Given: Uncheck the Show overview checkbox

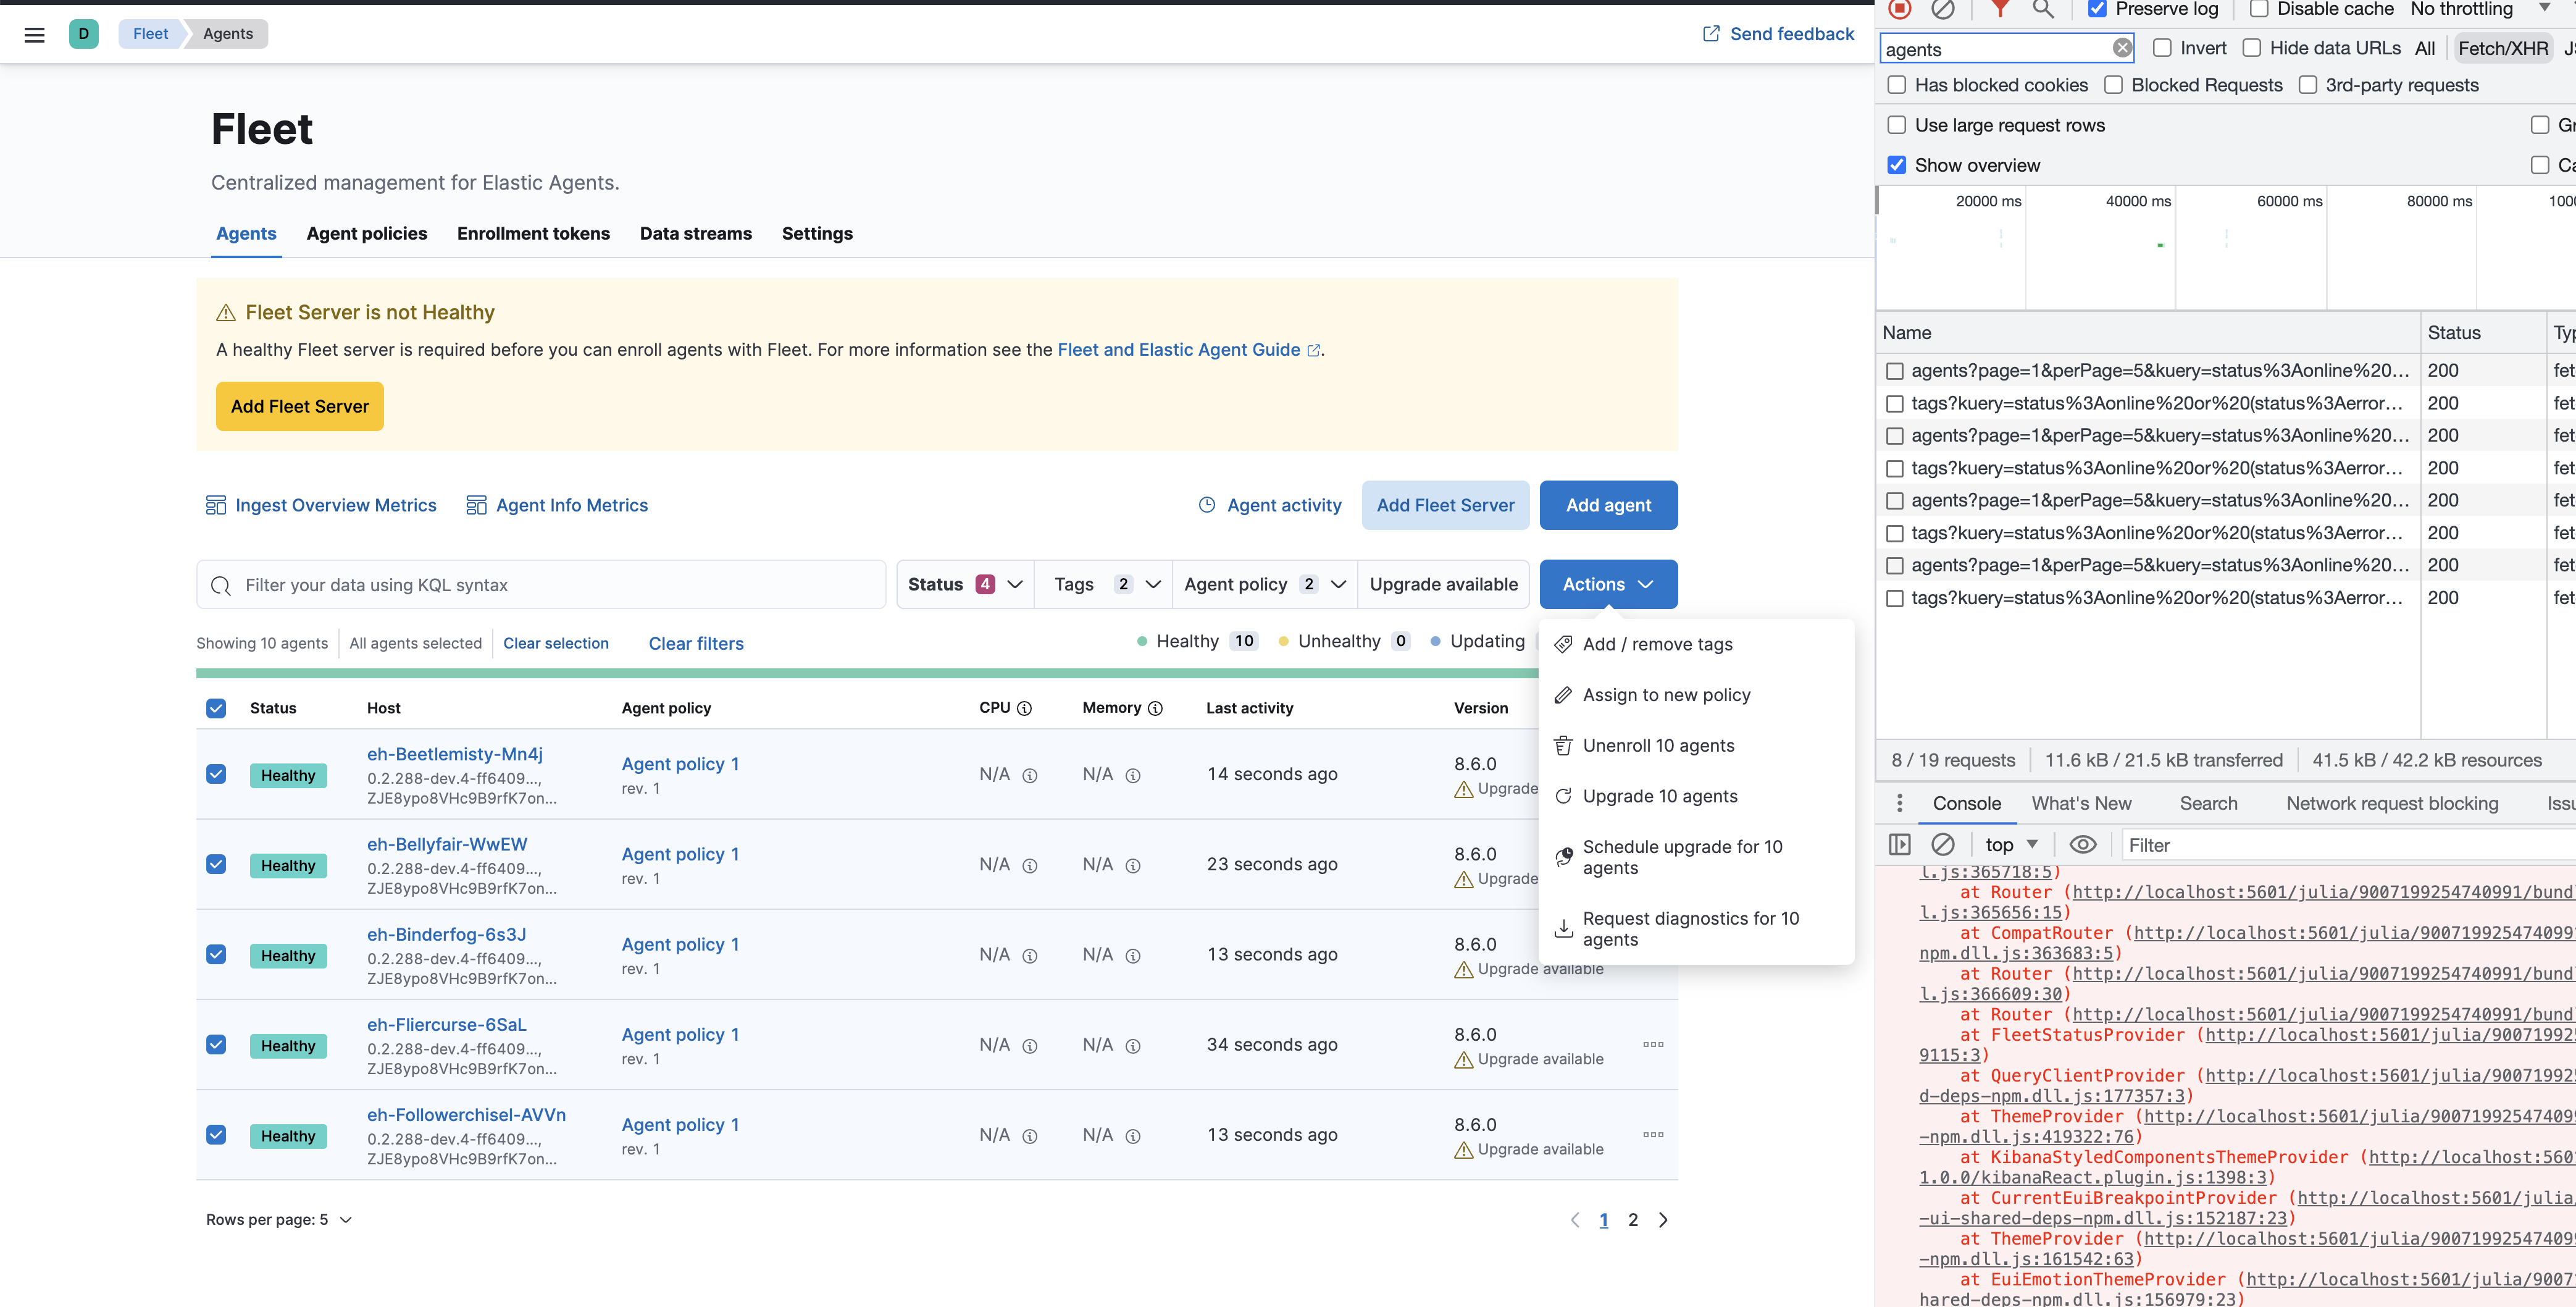Looking at the screenshot, I should point(1897,165).
